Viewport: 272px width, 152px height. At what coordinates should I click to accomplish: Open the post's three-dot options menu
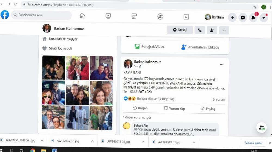[221, 65]
